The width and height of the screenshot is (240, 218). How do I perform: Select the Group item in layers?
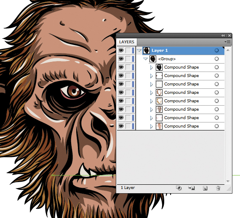tap(167, 59)
